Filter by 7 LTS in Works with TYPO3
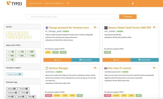163x99 pixels. (x=21, y=56)
